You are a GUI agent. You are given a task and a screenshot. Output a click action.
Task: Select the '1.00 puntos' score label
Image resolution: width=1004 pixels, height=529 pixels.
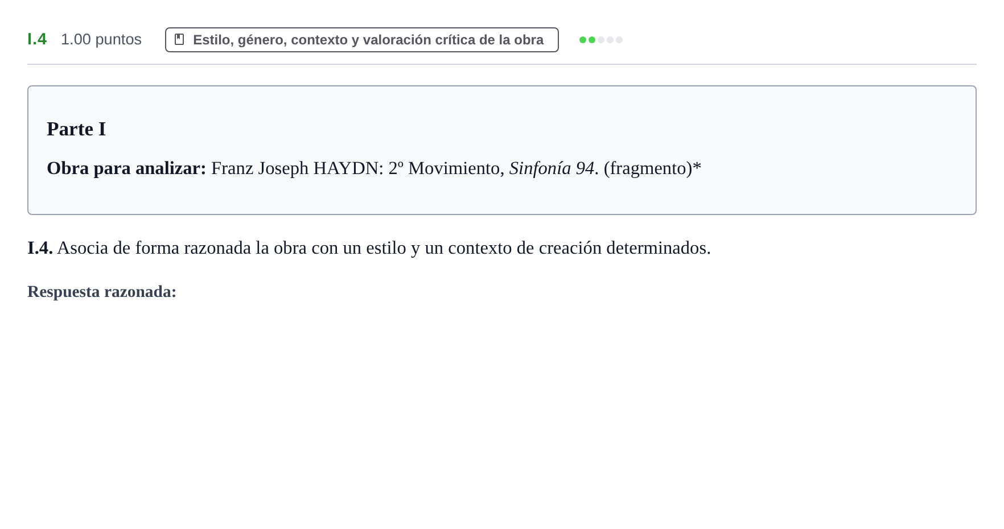(101, 39)
